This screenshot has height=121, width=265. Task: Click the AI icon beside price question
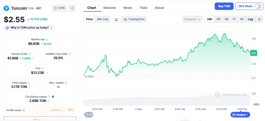click(7, 28)
